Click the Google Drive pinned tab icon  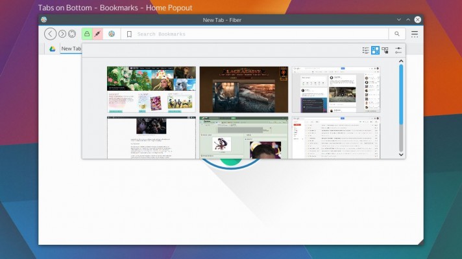(x=52, y=49)
